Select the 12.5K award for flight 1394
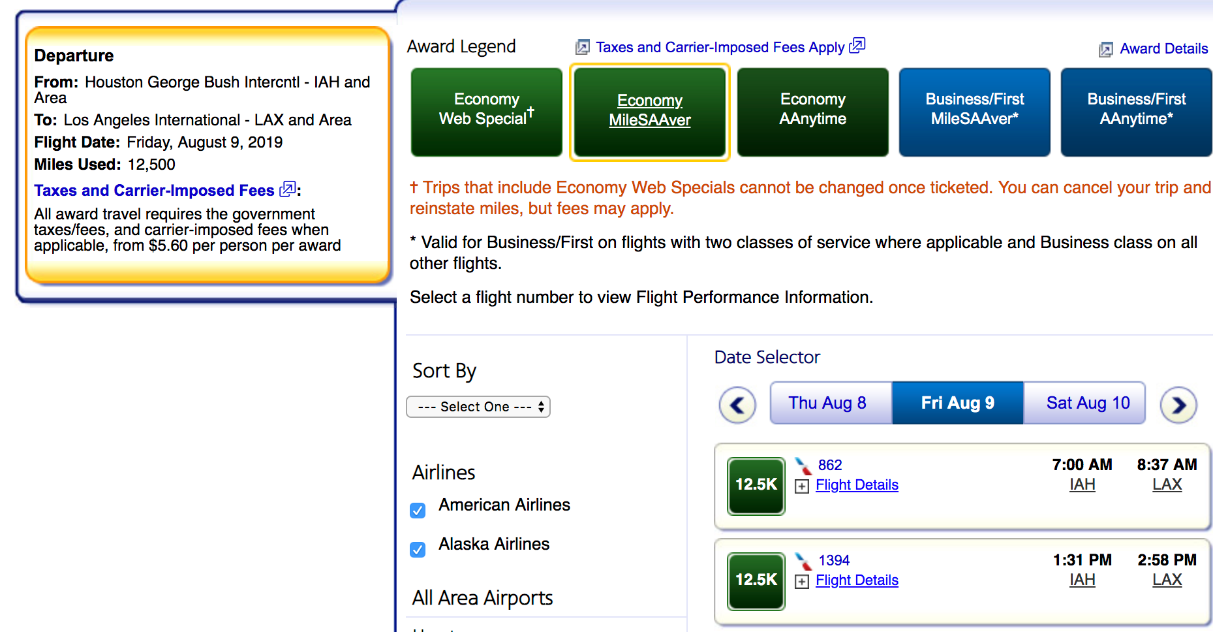This screenshot has width=1213, height=632. [x=756, y=580]
